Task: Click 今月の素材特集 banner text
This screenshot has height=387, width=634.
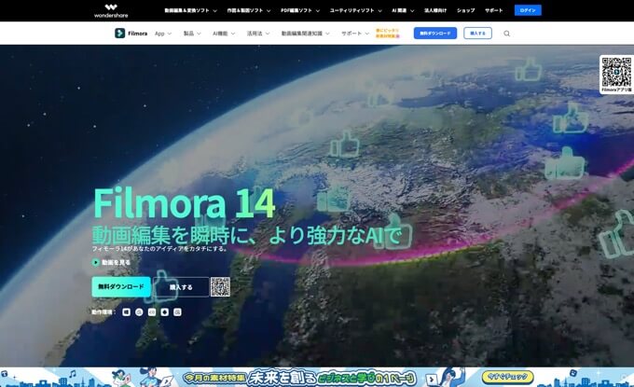Action: [214, 378]
